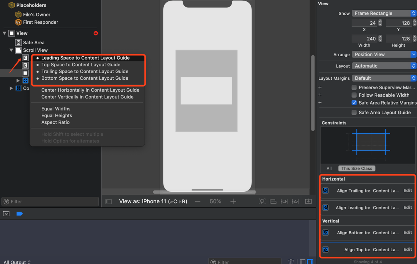Image resolution: width=417 pixels, height=264 pixels.
Task: Collapse the View tree item
Action: 4,33
